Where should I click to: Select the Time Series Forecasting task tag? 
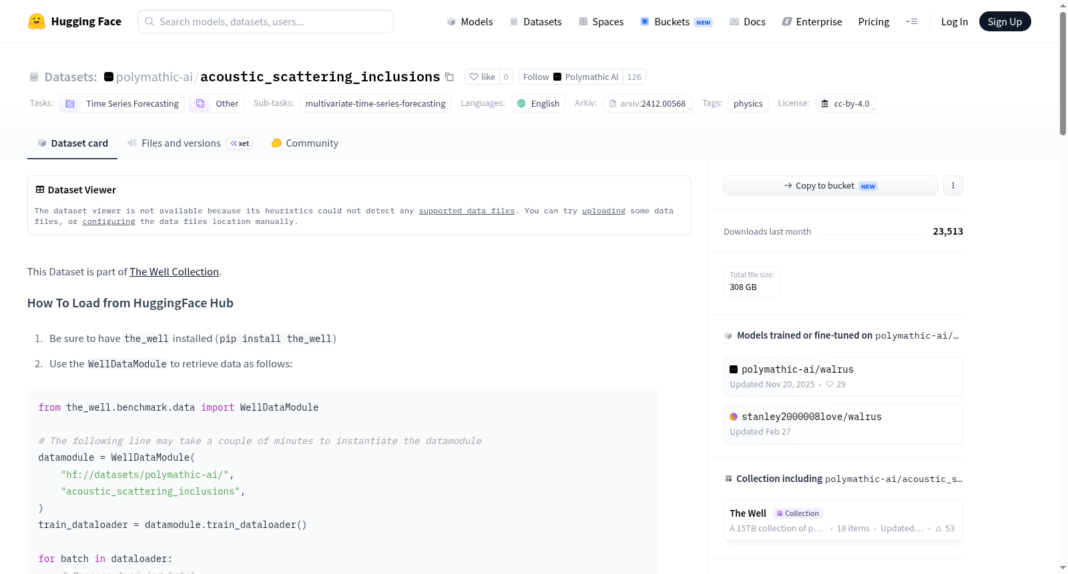point(121,103)
